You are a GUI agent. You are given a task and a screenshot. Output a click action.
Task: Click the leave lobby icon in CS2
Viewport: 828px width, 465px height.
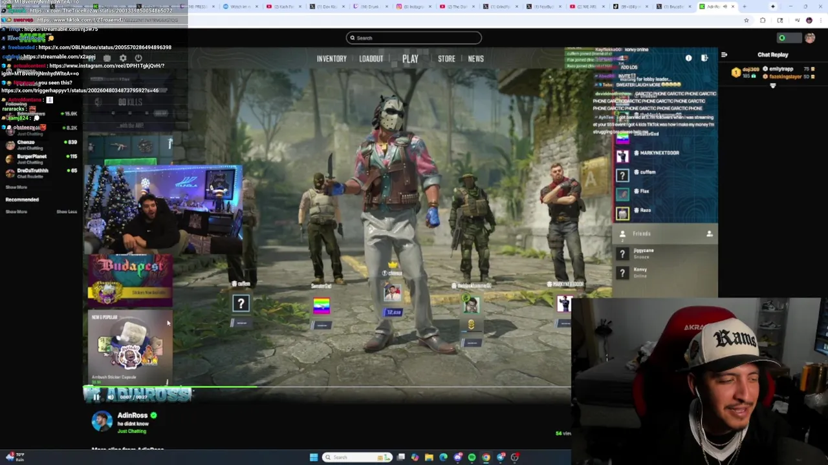click(704, 58)
